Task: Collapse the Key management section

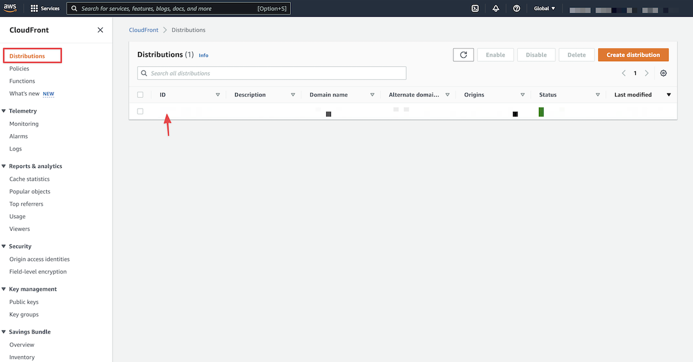Action: point(4,289)
